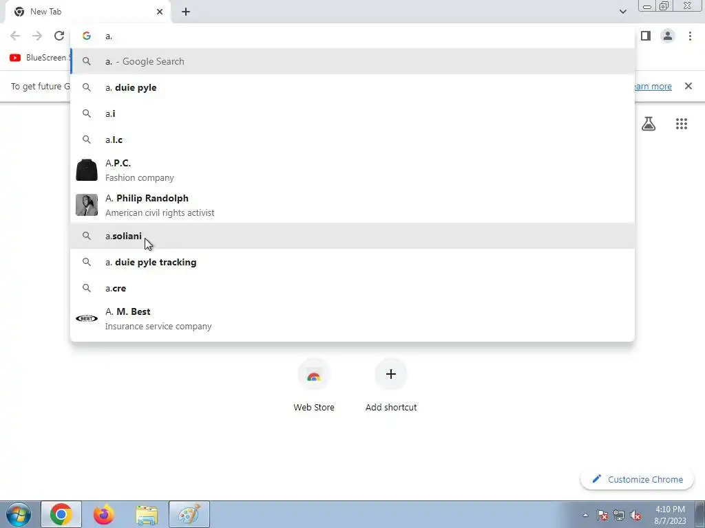The height and width of the screenshot is (528, 705).
Task: Open the profile avatar icon
Action: pyautogui.click(x=668, y=36)
